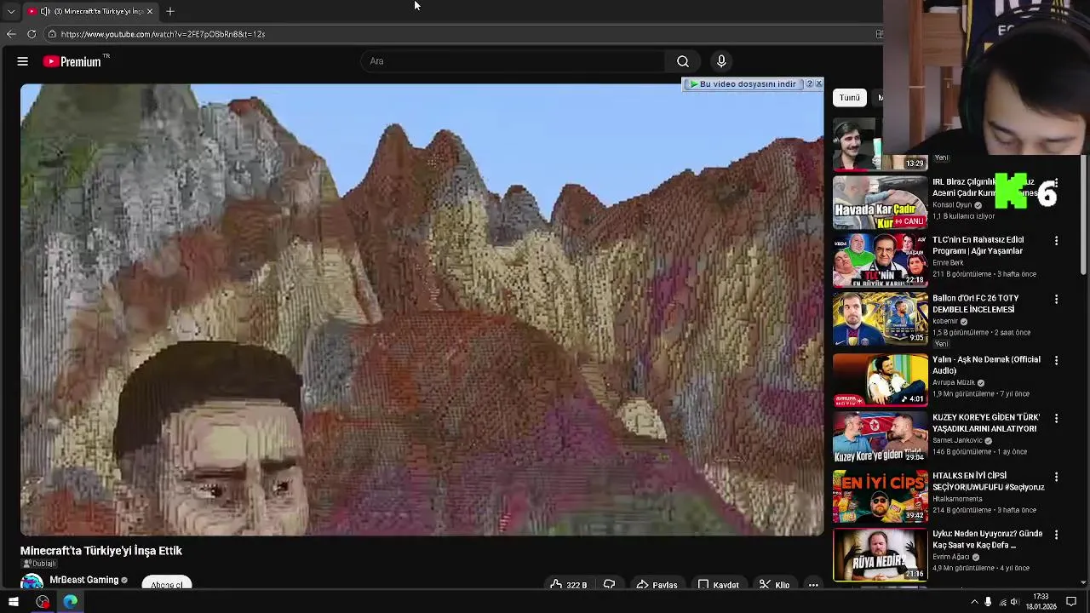Click the Emre Berk channel name

tap(948, 263)
